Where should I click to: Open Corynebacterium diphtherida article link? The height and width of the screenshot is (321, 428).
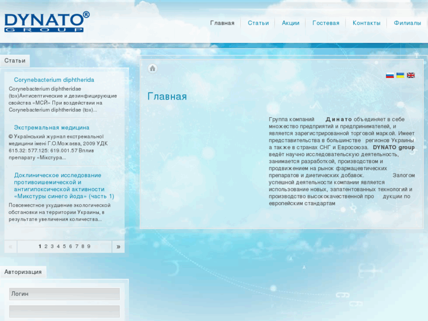(x=54, y=80)
